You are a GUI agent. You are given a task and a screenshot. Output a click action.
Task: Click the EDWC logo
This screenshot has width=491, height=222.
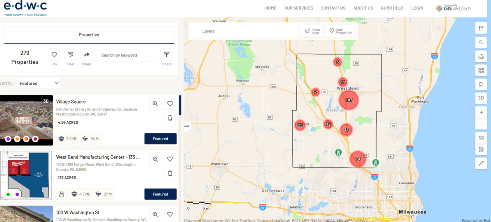25,8
